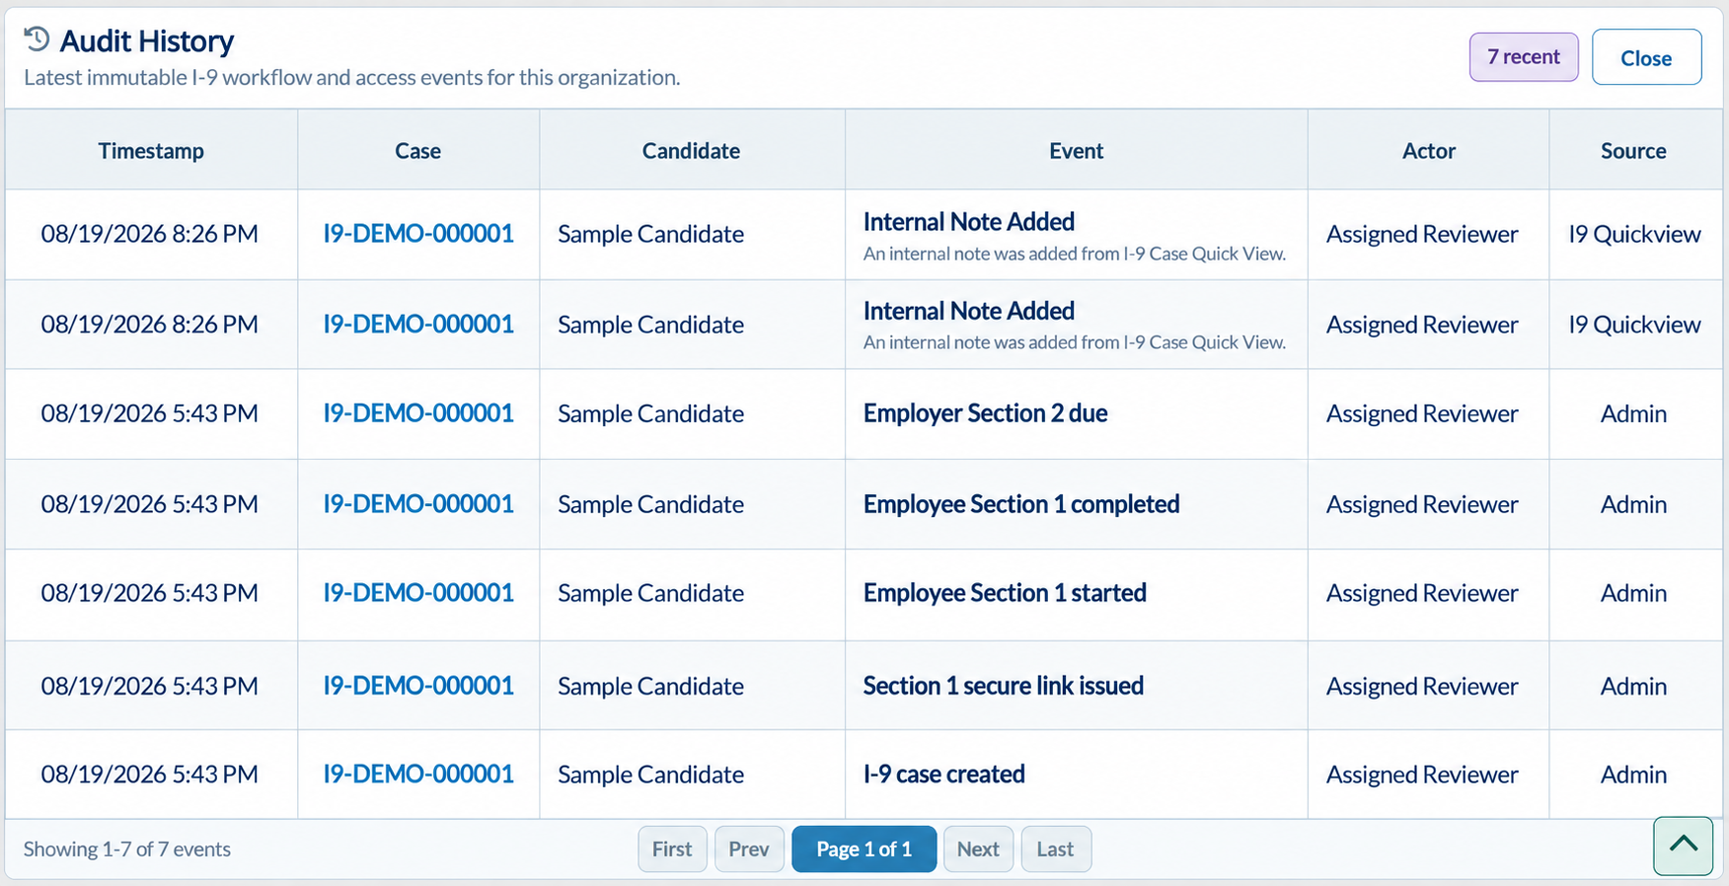Select Sample Candidate in "Employee Section 1 started" row
This screenshot has width=1729, height=886.
(x=650, y=593)
